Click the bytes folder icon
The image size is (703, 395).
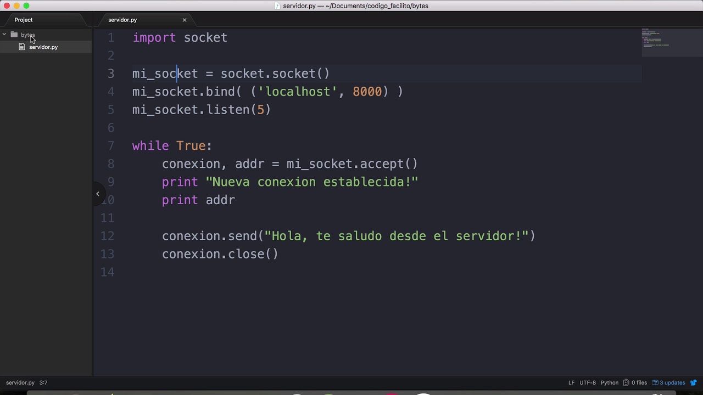[14, 35]
